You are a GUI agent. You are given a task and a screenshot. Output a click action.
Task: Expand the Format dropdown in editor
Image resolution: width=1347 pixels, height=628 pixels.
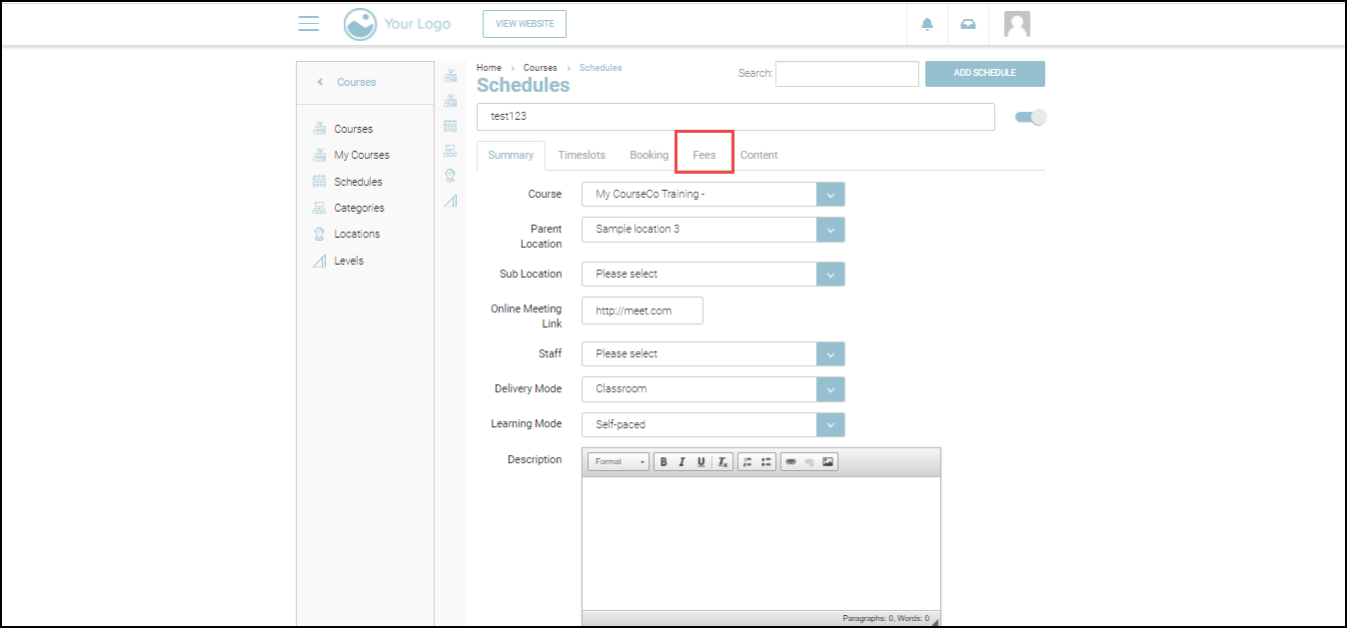pyautogui.click(x=619, y=462)
